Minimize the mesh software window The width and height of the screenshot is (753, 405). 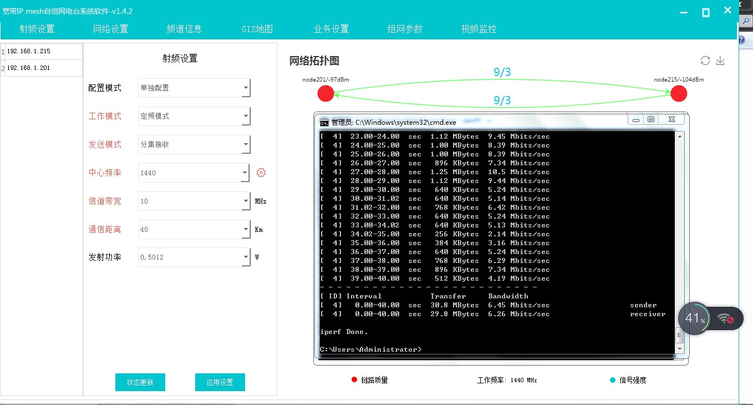(685, 12)
